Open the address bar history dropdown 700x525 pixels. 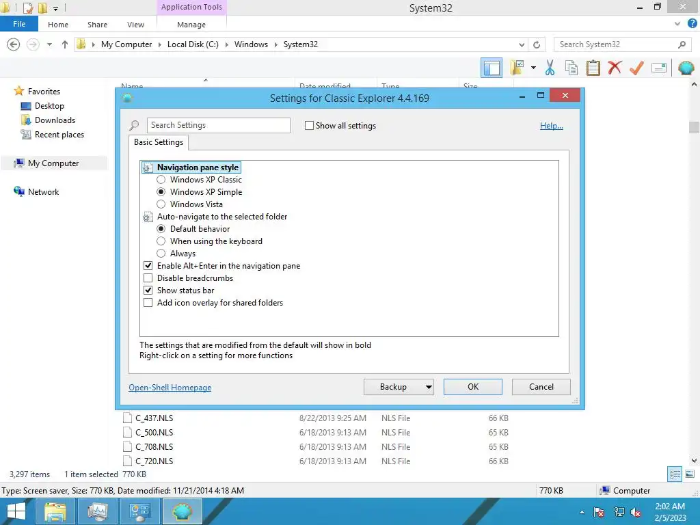[x=522, y=44]
